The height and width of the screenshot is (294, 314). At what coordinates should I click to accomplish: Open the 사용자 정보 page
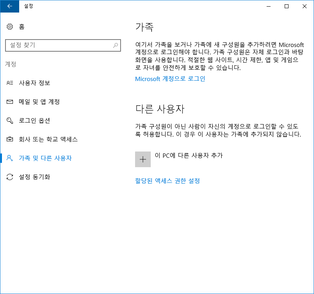coord(34,83)
